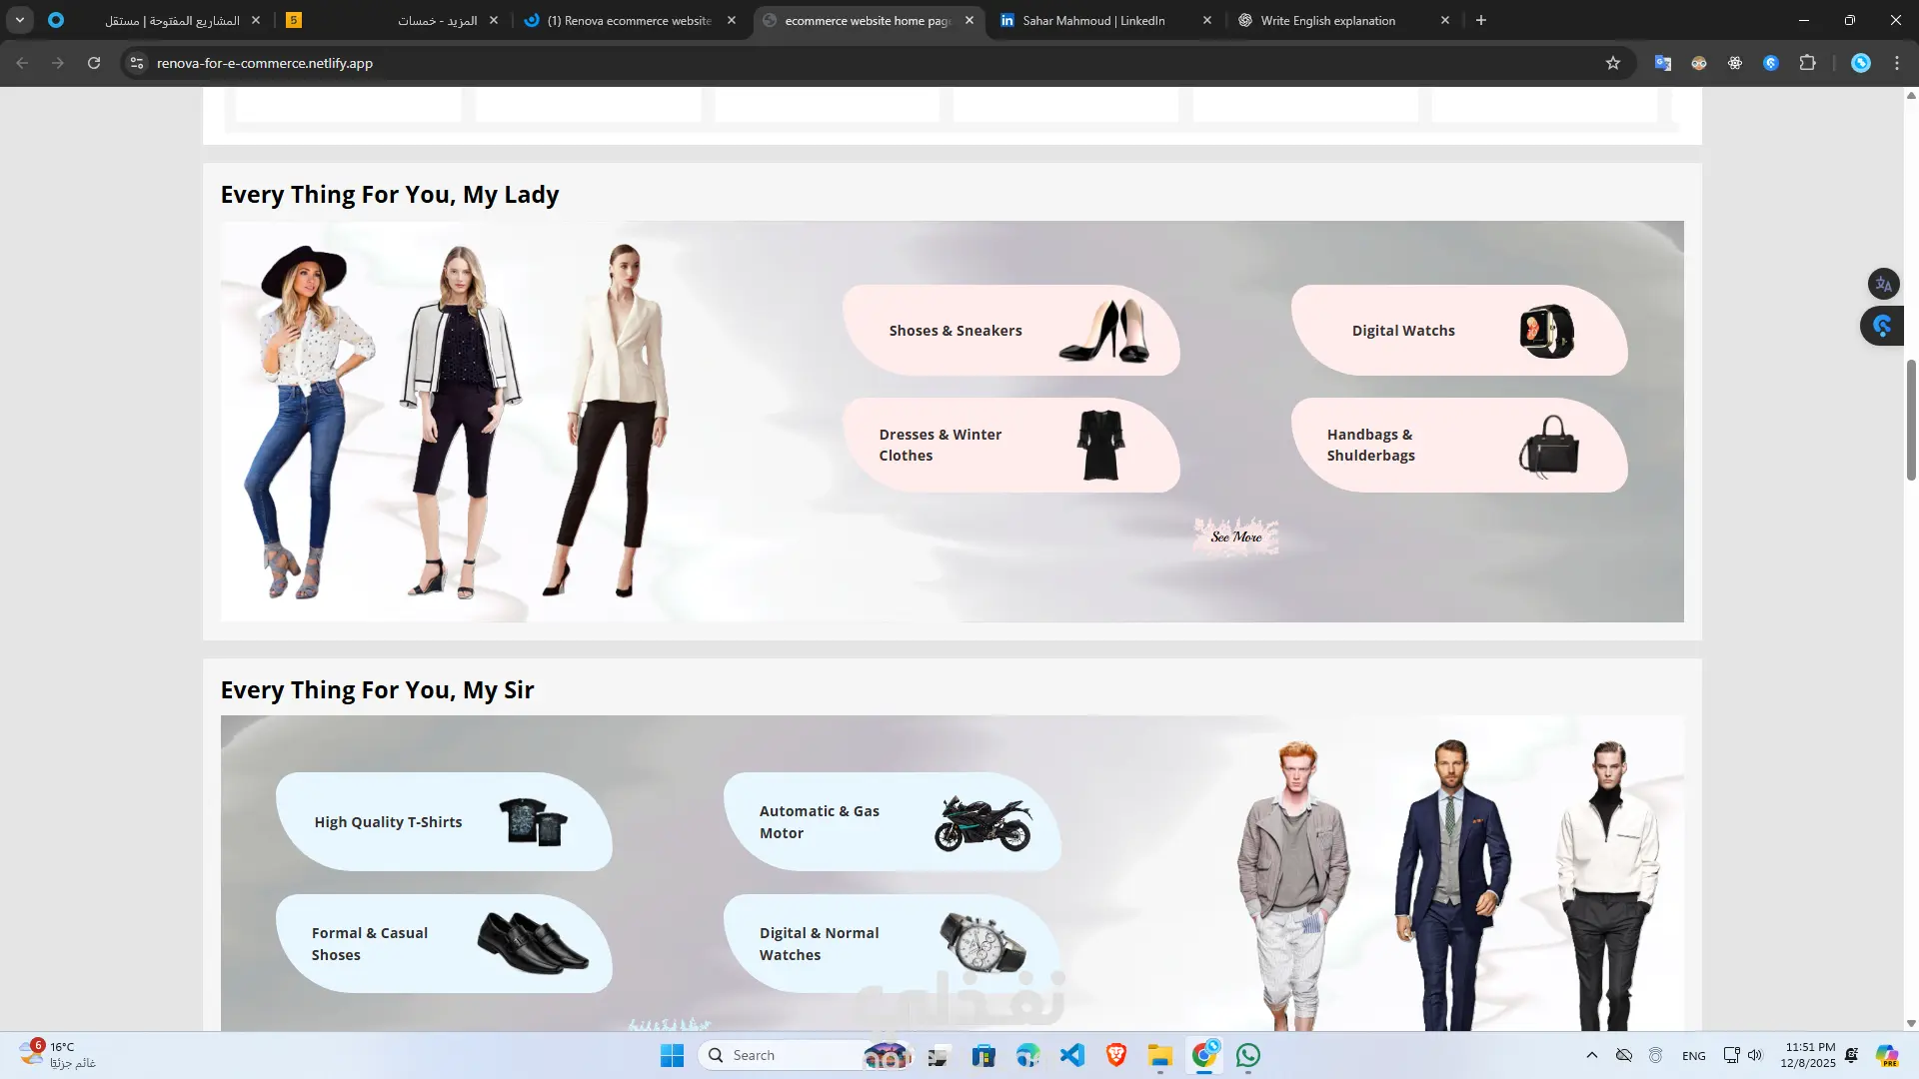Switch to the Sahar Mahmoud LinkedIn tab
This screenshot has height=1079, width=1919.
[1093, 20]
